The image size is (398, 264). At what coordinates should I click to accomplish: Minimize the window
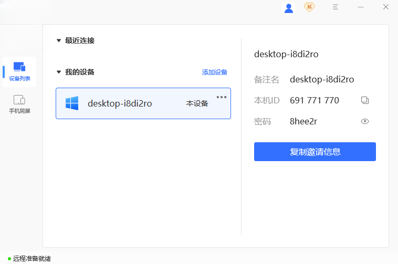pyautogui.click(x=361, y=7)
